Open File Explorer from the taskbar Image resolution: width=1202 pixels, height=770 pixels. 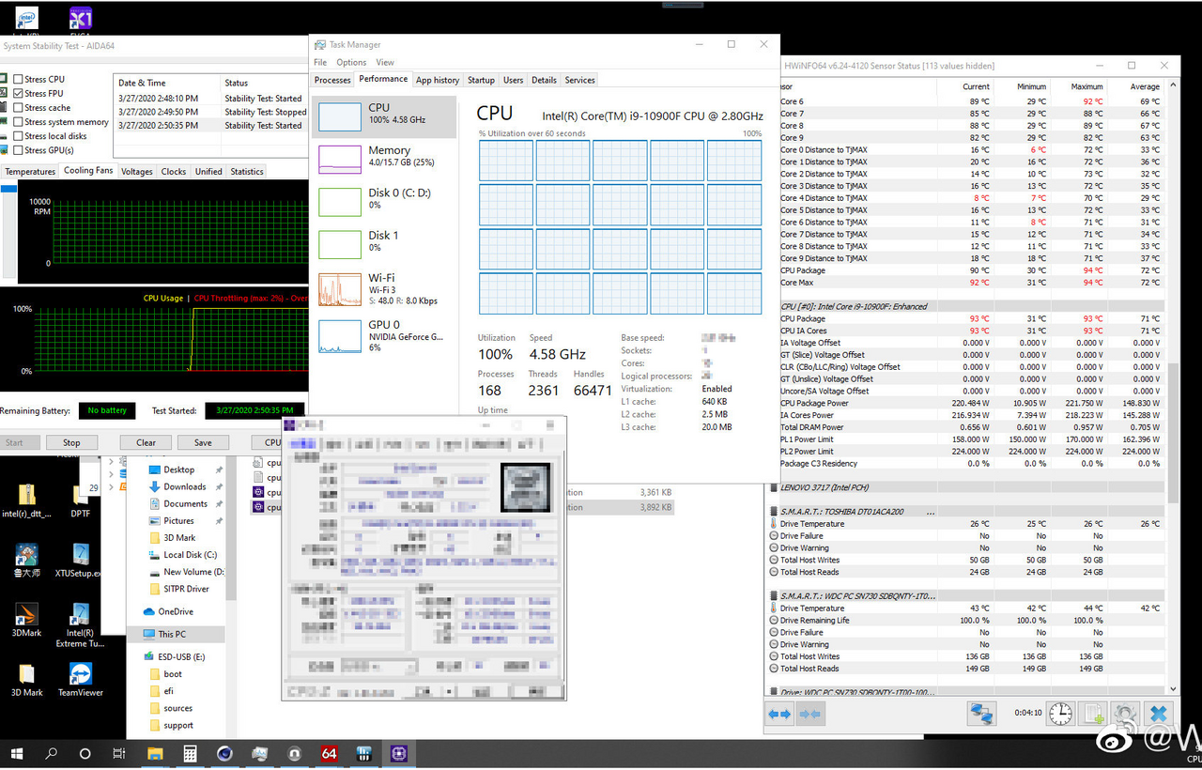click(155, 753)
